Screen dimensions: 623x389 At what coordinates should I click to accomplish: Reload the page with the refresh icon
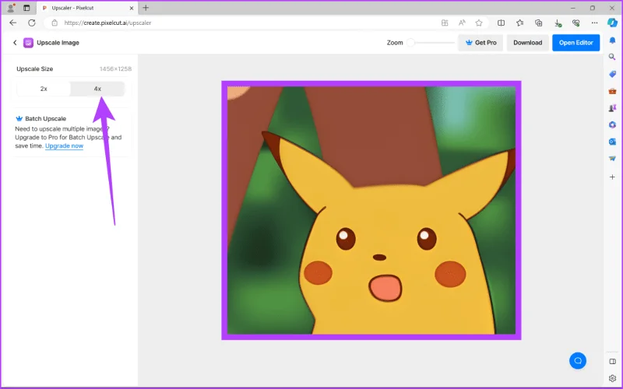[x=32, y=23]
